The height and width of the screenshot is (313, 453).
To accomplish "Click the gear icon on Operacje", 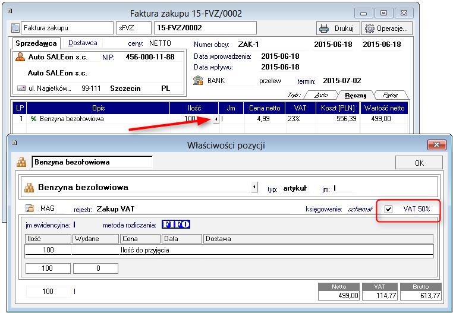I will point(369,29).
